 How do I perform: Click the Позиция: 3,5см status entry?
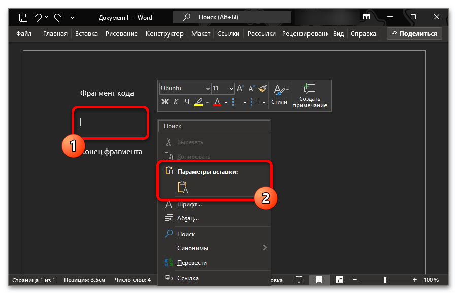(84, 280)
